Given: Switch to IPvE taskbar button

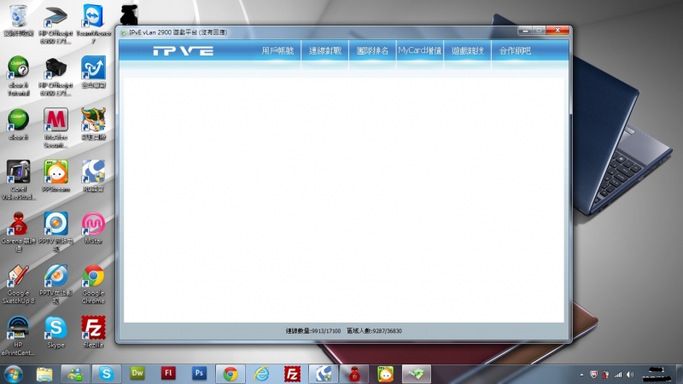Looking at the screenshot, I should pyautogui.click(x=417, y=374).
